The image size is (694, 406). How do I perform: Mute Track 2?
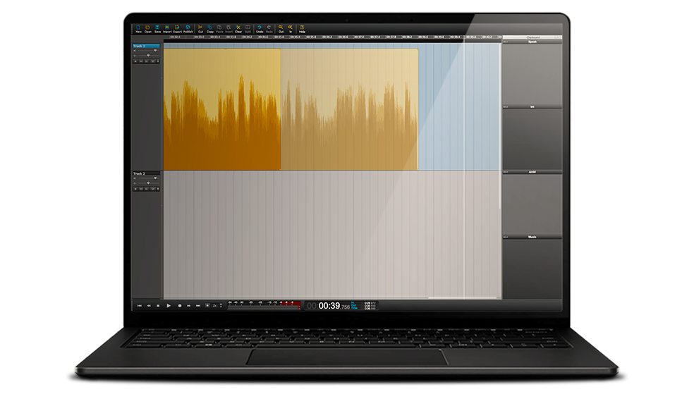141,189
